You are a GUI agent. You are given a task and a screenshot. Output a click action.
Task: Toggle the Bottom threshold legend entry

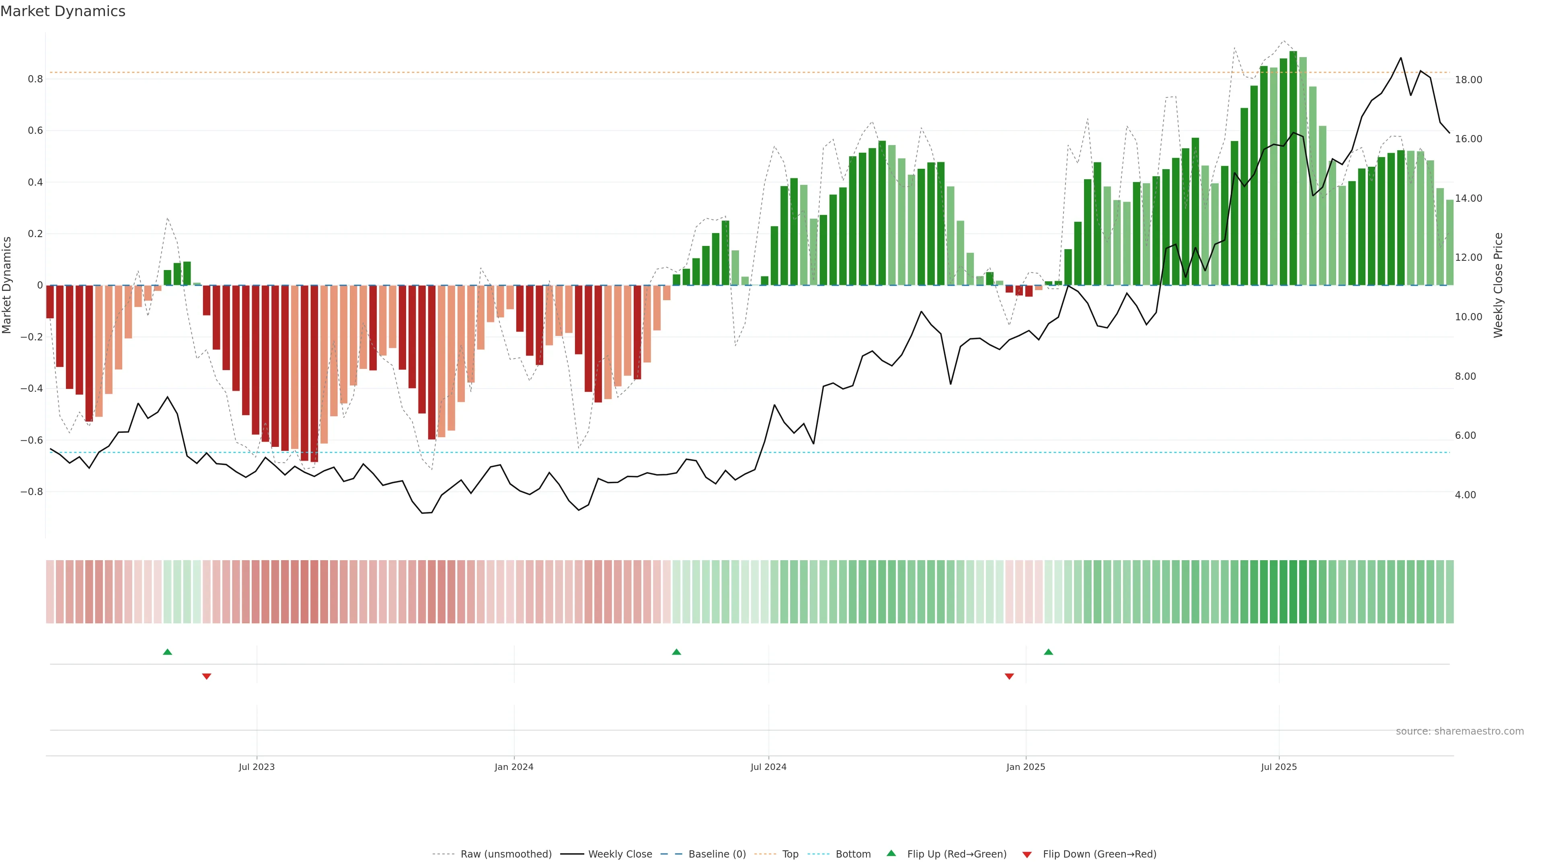click(x=853, y=854)
